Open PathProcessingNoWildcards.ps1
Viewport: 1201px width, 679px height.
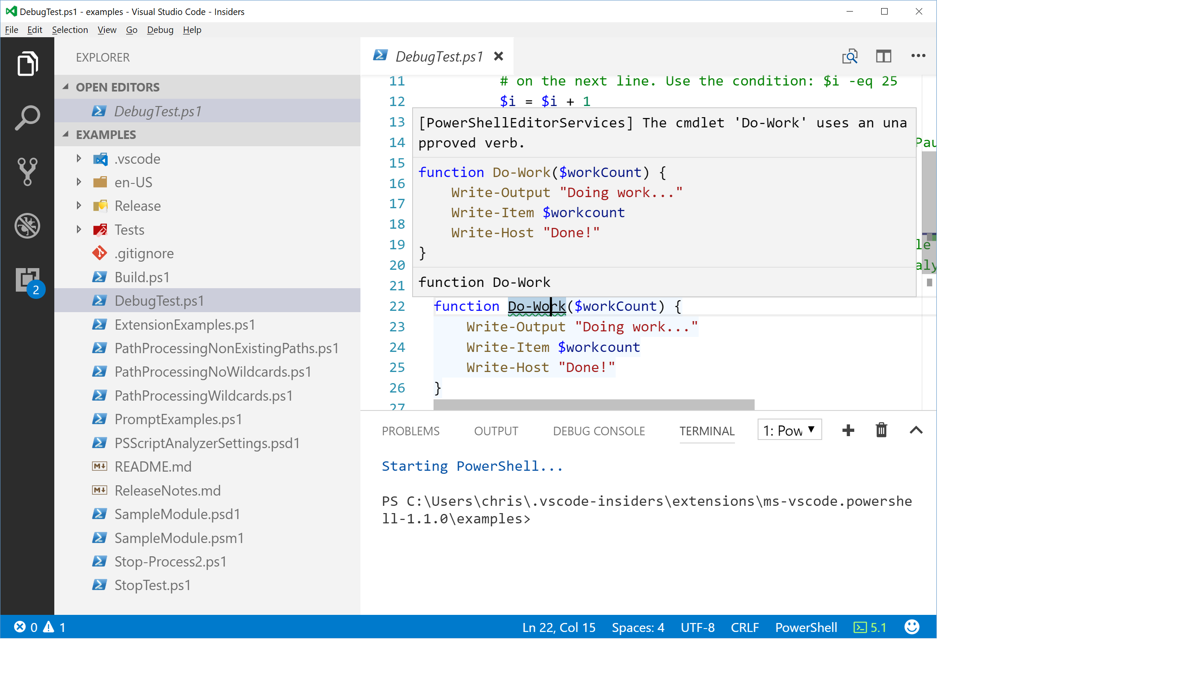pyautogui.click(x=207, y=372)
